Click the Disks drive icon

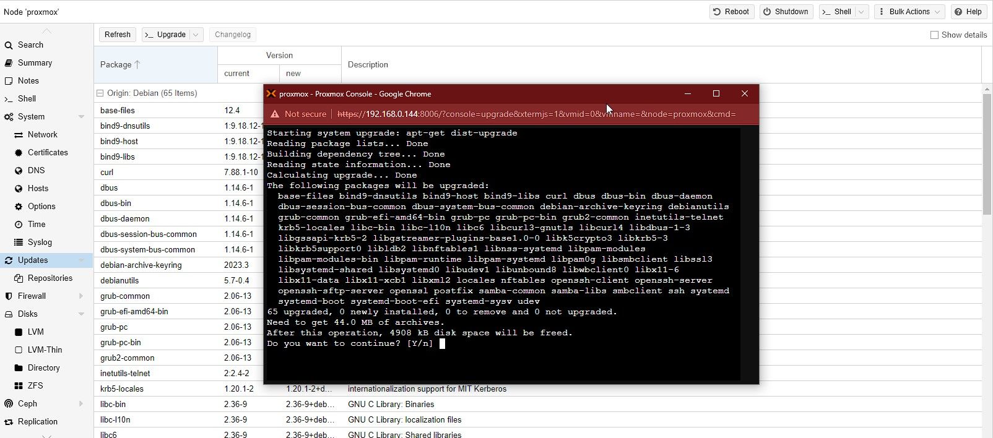coord(9,314)
